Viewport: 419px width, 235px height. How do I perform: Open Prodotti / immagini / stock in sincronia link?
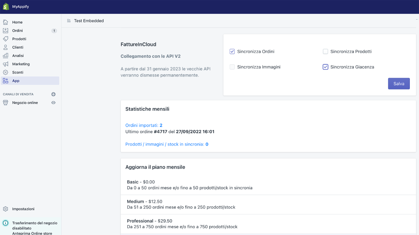(x=167, y=144)
